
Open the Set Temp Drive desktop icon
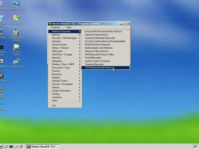[x=16, y=20]
